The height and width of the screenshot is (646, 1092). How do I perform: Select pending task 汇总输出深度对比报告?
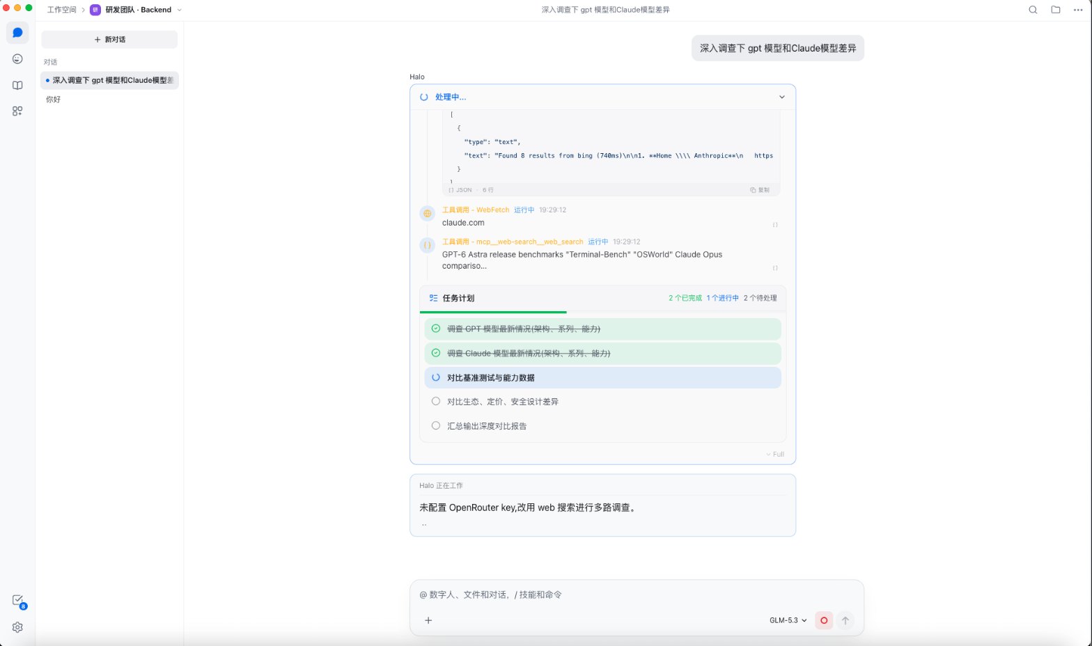coord(602,426)
